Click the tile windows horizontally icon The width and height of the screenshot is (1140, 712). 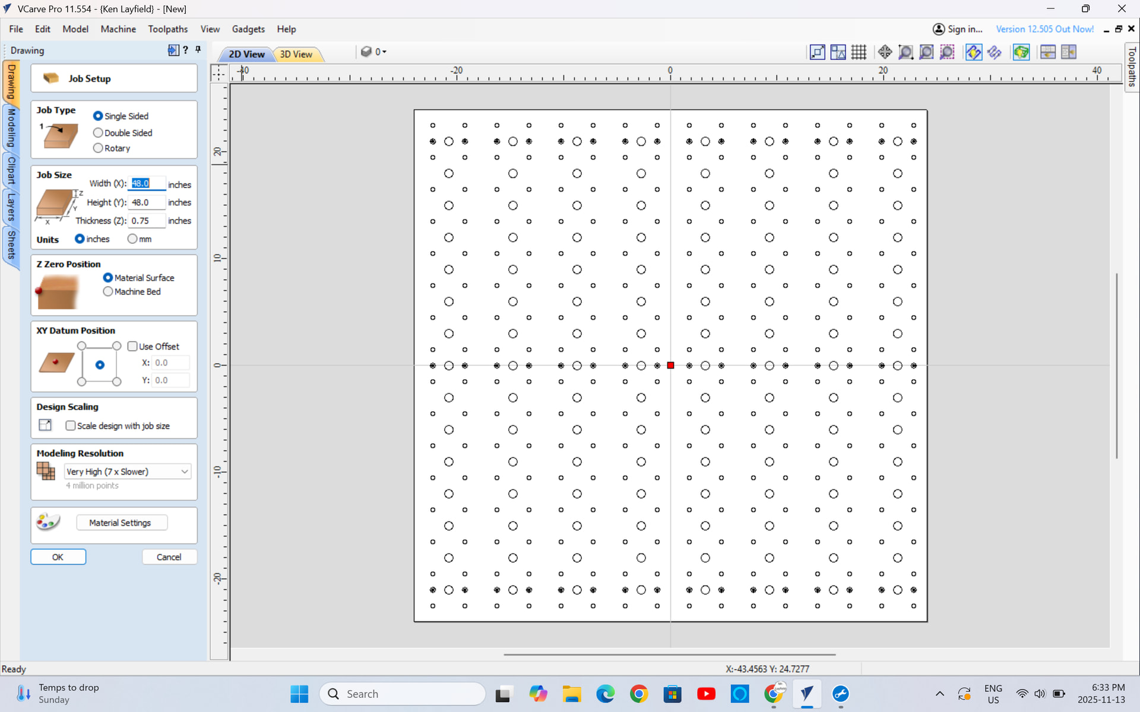click(x=1048, y=52)
